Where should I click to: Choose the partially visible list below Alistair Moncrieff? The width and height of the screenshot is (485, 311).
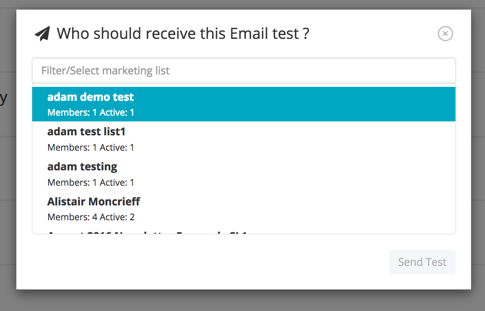pos(244,231)
